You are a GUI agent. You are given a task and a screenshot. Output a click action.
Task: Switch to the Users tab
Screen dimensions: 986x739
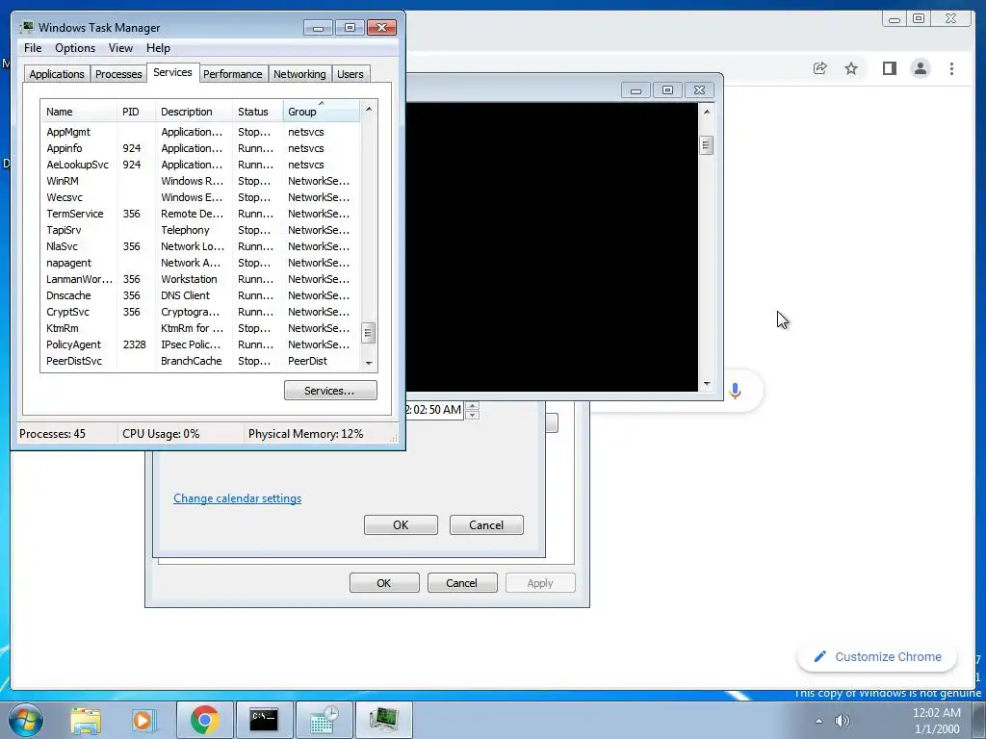[350, 74]
